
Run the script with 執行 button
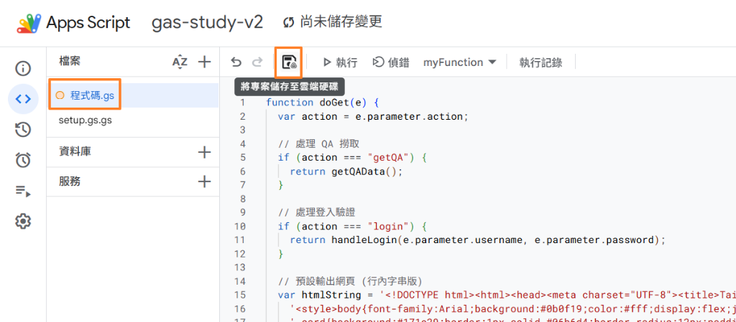pyautogui.click(x=340, y=62)
